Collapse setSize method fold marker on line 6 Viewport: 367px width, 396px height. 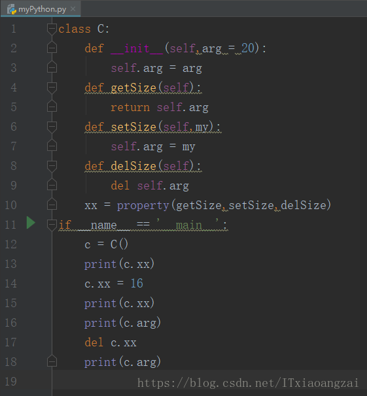(x=52, y=127)
